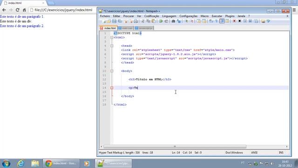Open the Plugins menu
Screen dimensions: 298x168
click(230, 16)
